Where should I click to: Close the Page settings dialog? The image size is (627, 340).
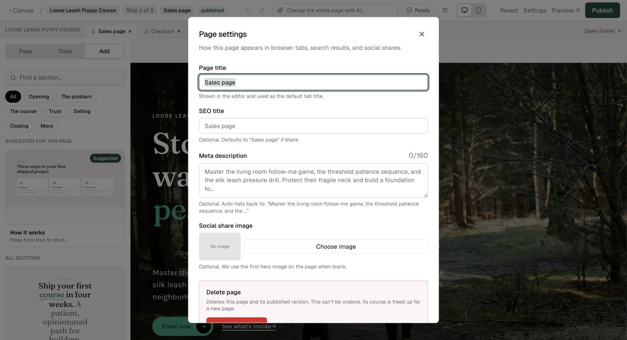(422, 34)
